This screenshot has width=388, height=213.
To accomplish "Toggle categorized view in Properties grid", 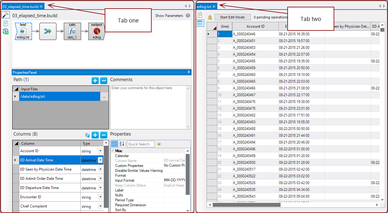I will 114,144.
